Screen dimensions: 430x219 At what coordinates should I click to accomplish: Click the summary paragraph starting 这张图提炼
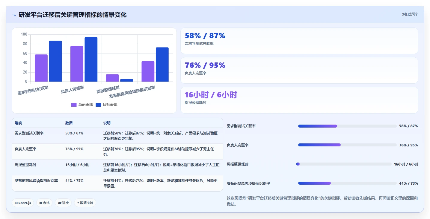322,201
